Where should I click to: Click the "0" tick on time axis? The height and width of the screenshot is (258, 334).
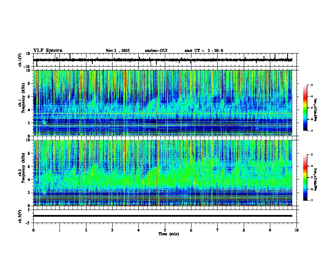pos(33,230)
